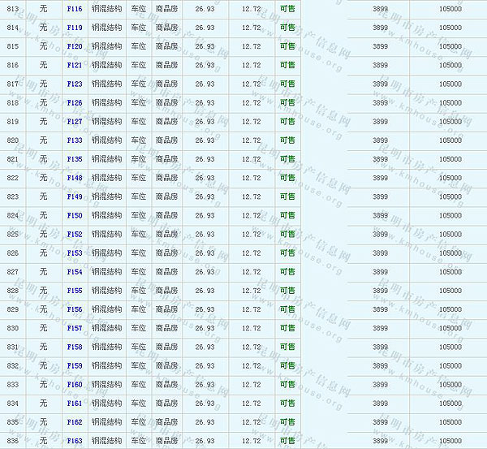Screen dimensions: 487x449
Task: Click the 可售 status in row 824
Action: point(287,215)
